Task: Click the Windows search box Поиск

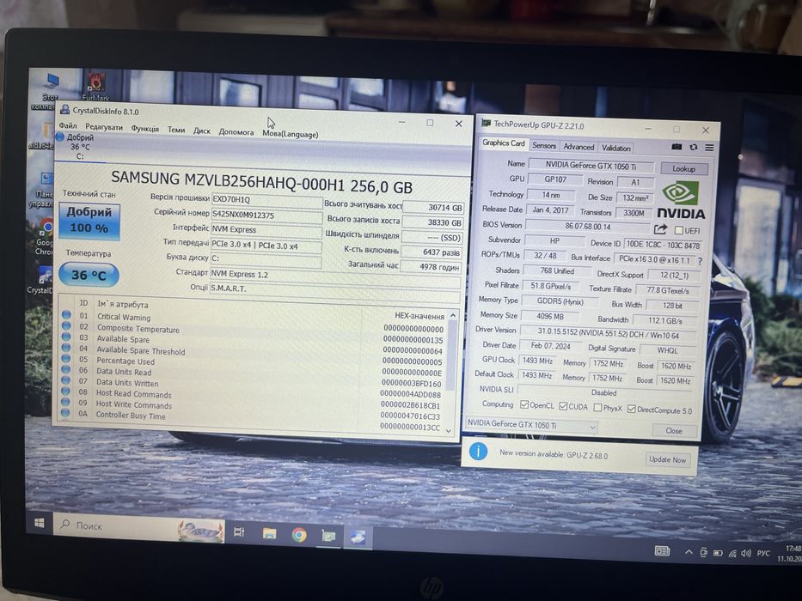Action: [x=138, y=527]
